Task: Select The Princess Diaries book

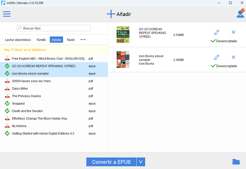Action: point(54,96)
